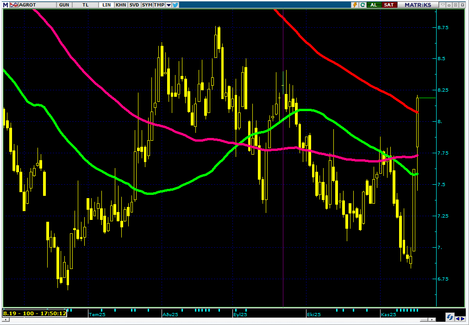Image resolution: width=469 pixels, height=325 pixels.
Task: Click the MATRIKS brand button
Action: pyautogui.click(x=418, y=5)
